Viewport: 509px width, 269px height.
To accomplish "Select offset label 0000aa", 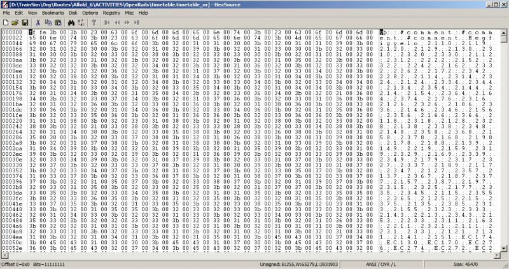I will pyautogui.click(x=12, y=60).
